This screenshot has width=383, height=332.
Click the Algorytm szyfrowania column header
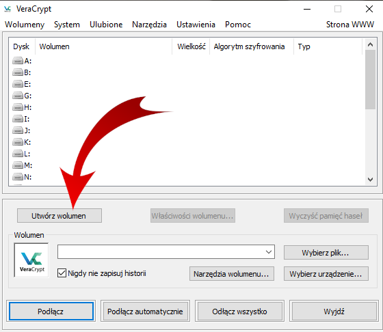[x=252, y=46]
